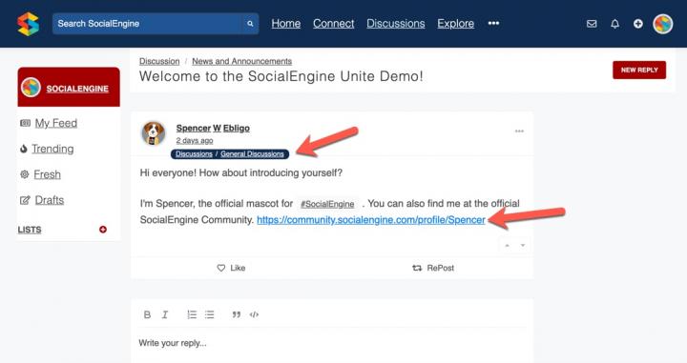The height and width of the screenshot is (363, 687).
Task: Click the Discussion breadcrumb link
Action: [159, 61]
